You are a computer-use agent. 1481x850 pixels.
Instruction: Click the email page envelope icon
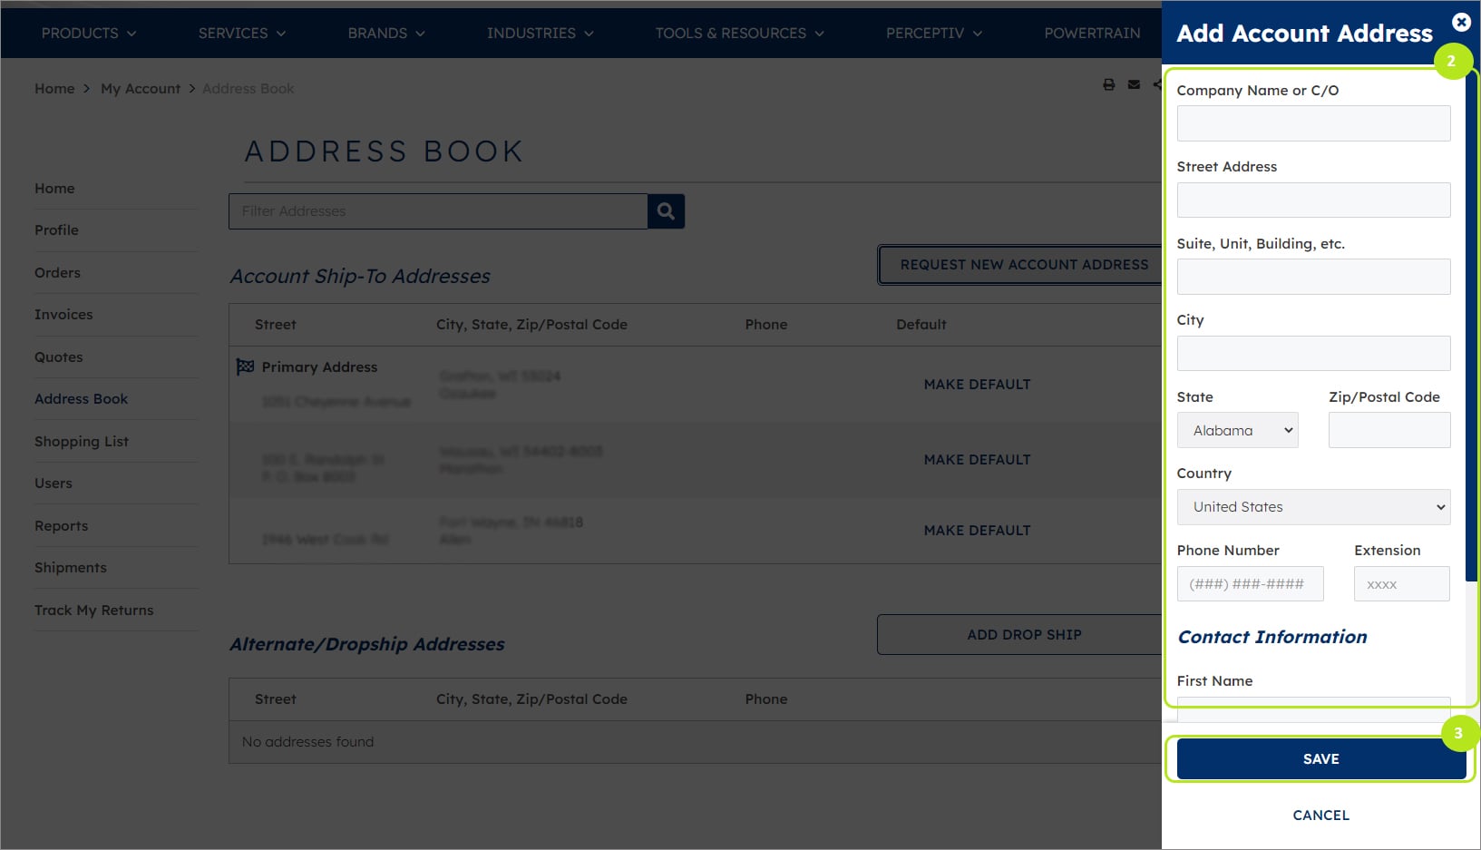point(1134,84)
